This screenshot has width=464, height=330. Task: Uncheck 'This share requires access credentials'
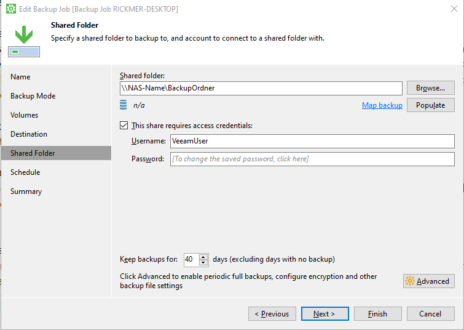pyautogui.click(x=124, y=126)
